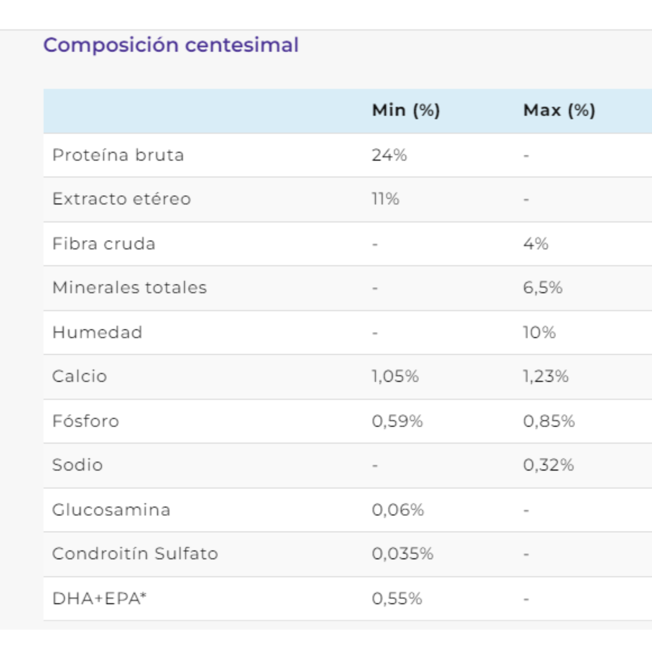Click the 0,59% Fósforo minimum value
This screenshot has height=652, width=652.
[397, 421]
